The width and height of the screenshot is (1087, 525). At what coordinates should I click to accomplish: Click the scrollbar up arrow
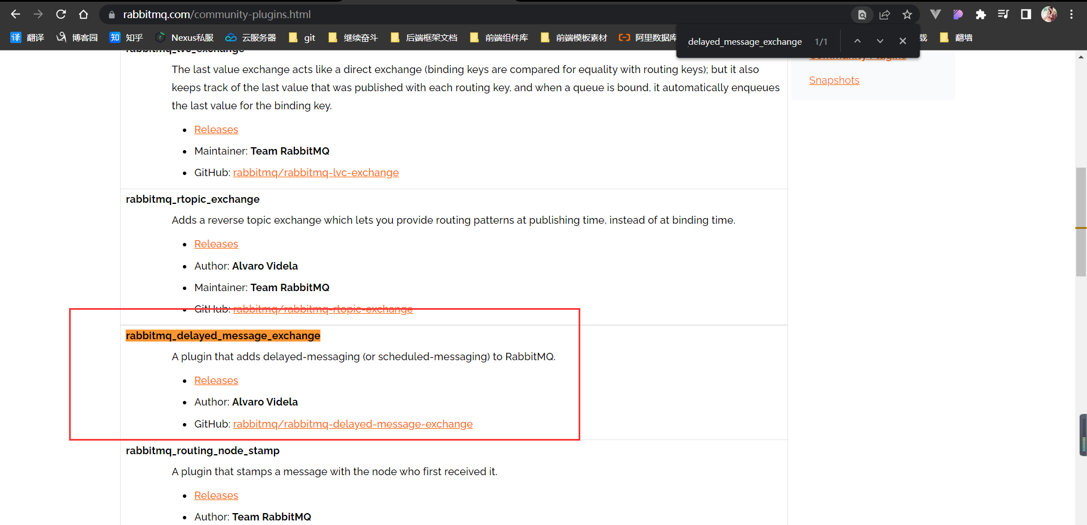(1081, 57)
